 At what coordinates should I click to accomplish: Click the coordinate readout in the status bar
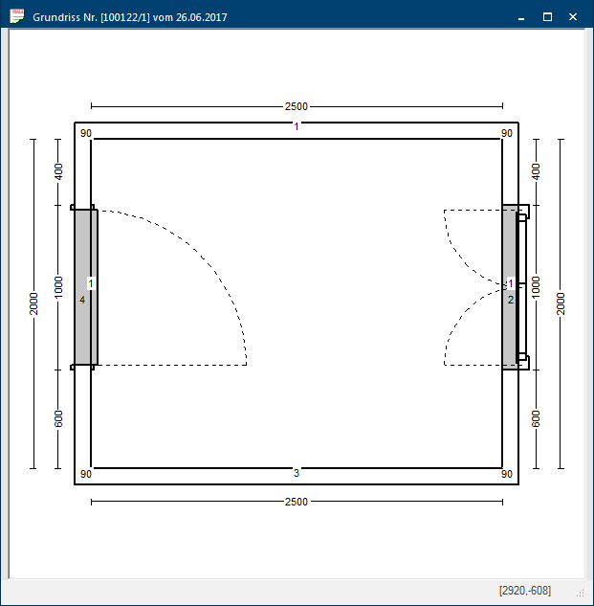(524, 592)
